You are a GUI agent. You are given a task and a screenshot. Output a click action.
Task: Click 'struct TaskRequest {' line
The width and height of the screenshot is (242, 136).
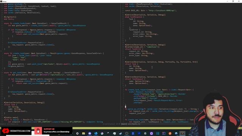[135, 79]
